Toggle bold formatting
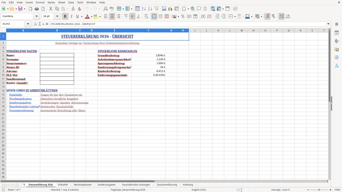The height and width of the screenshot is (192, 342). (65, 16)
